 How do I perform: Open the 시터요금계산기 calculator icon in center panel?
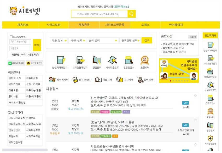click(80, 60)
